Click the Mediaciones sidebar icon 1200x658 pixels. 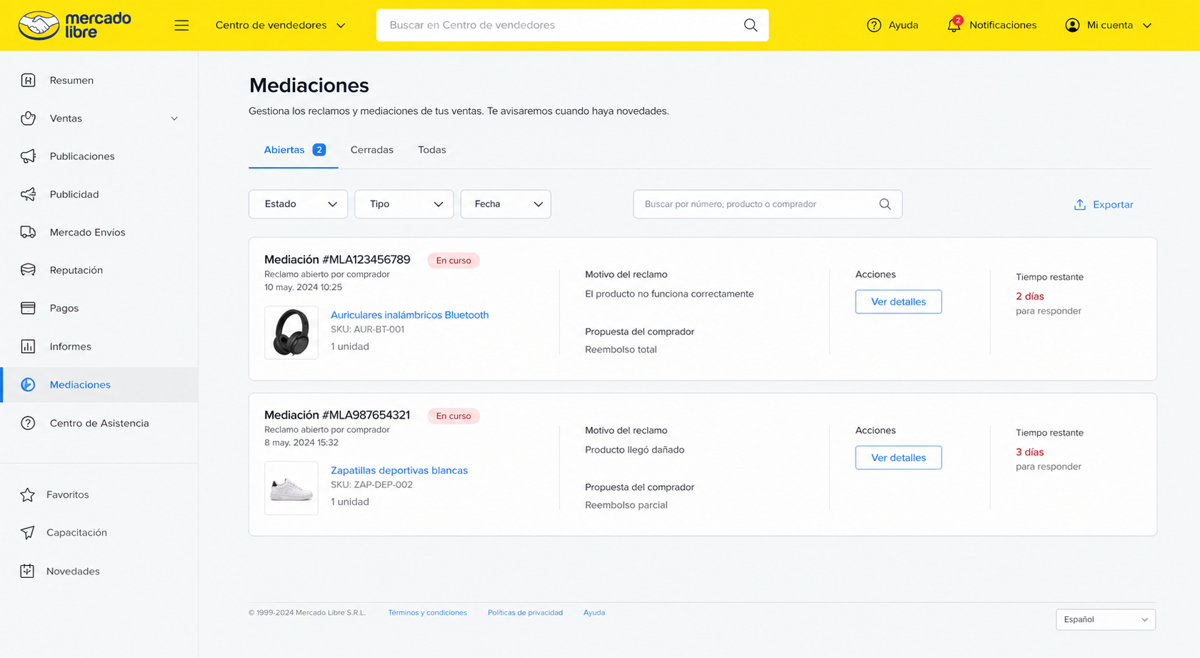[x=28, y=385]
